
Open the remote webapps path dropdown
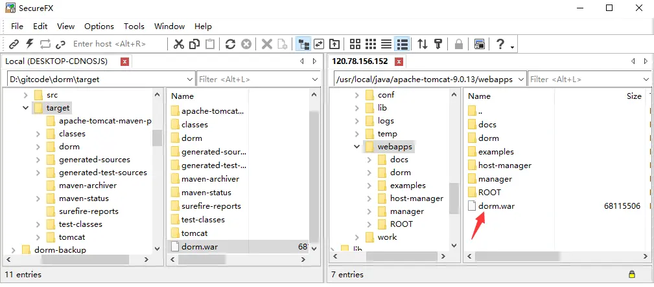520,79
